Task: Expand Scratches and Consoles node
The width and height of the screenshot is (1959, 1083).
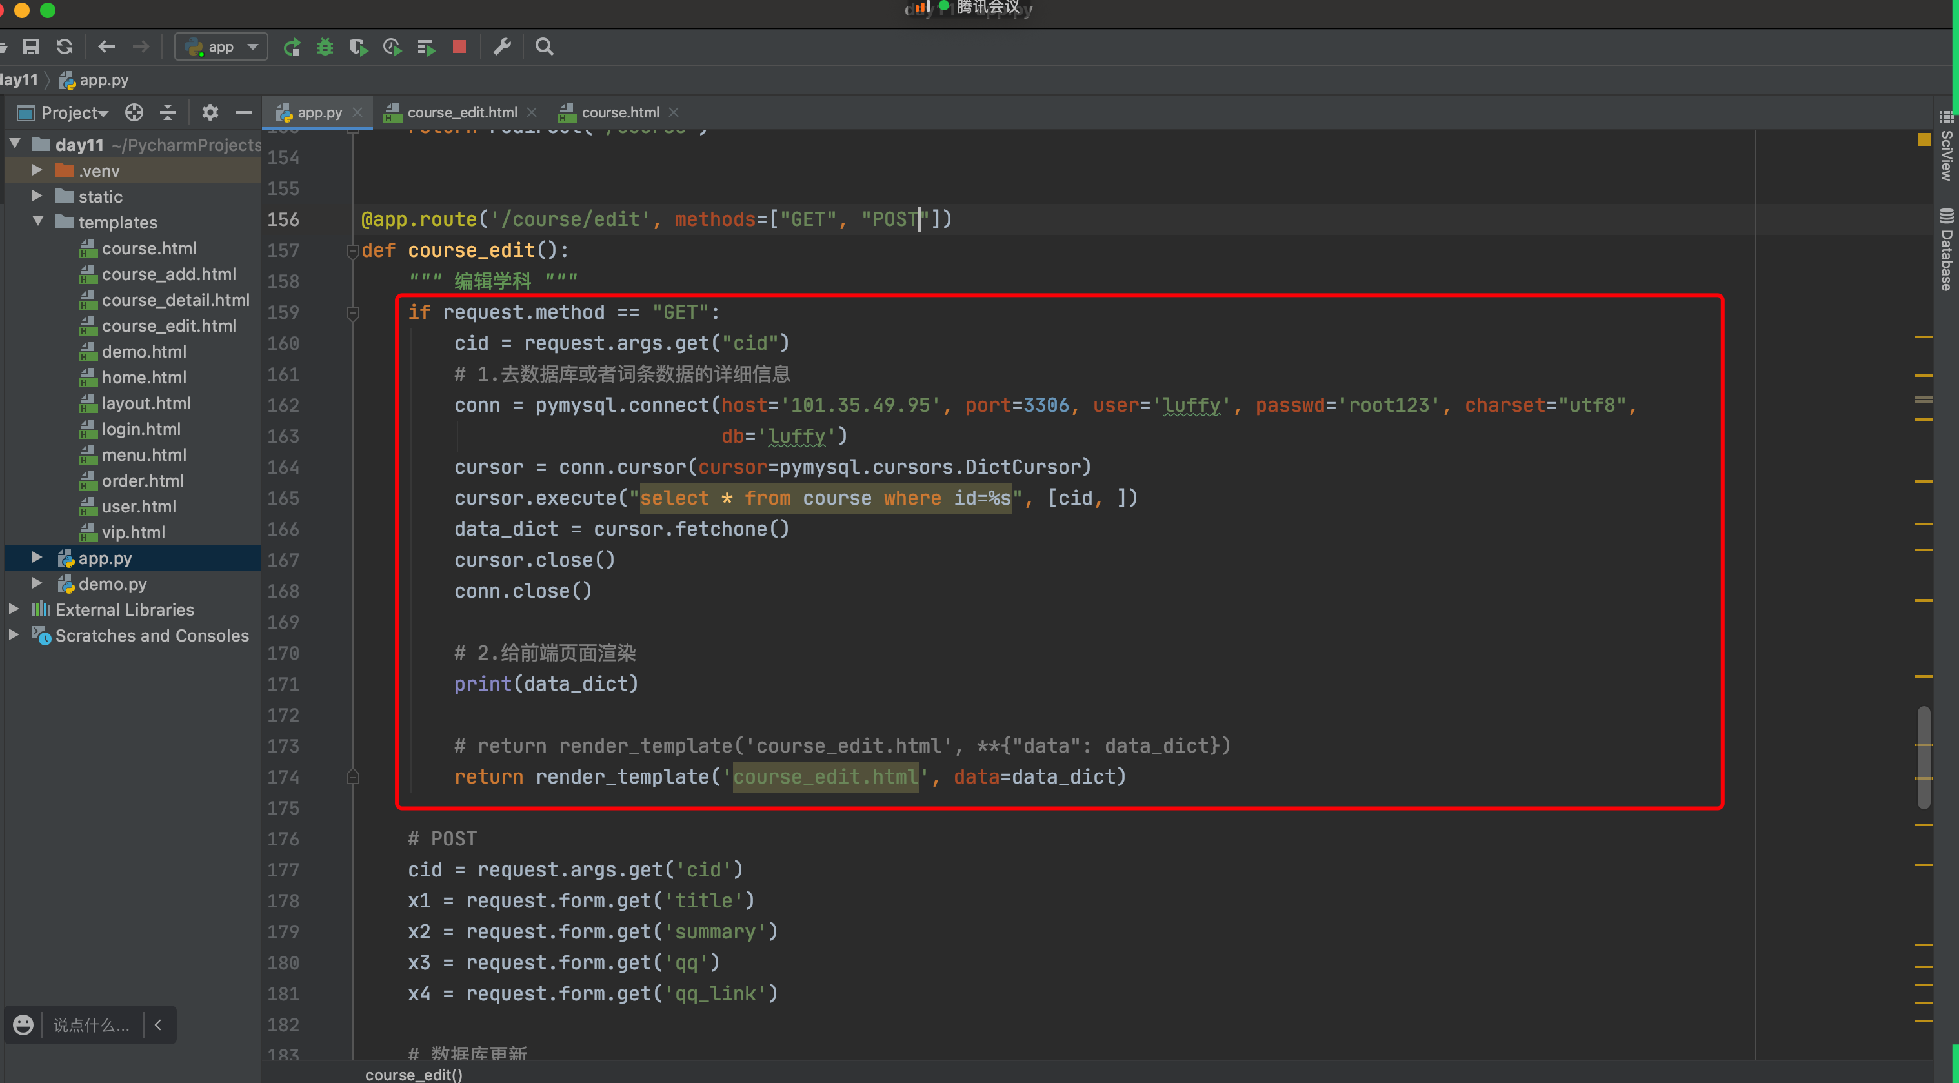Action: coord(14,635)
